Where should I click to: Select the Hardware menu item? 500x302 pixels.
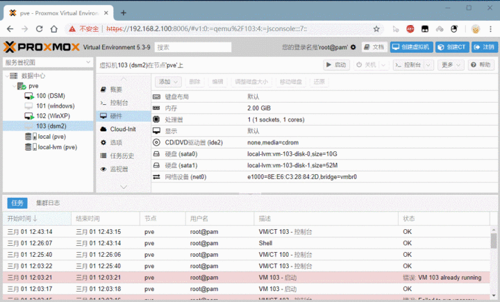pos(124,116)
